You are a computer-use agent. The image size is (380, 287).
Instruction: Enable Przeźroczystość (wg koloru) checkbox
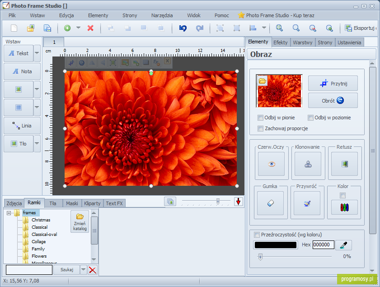(x=257, y=235)
